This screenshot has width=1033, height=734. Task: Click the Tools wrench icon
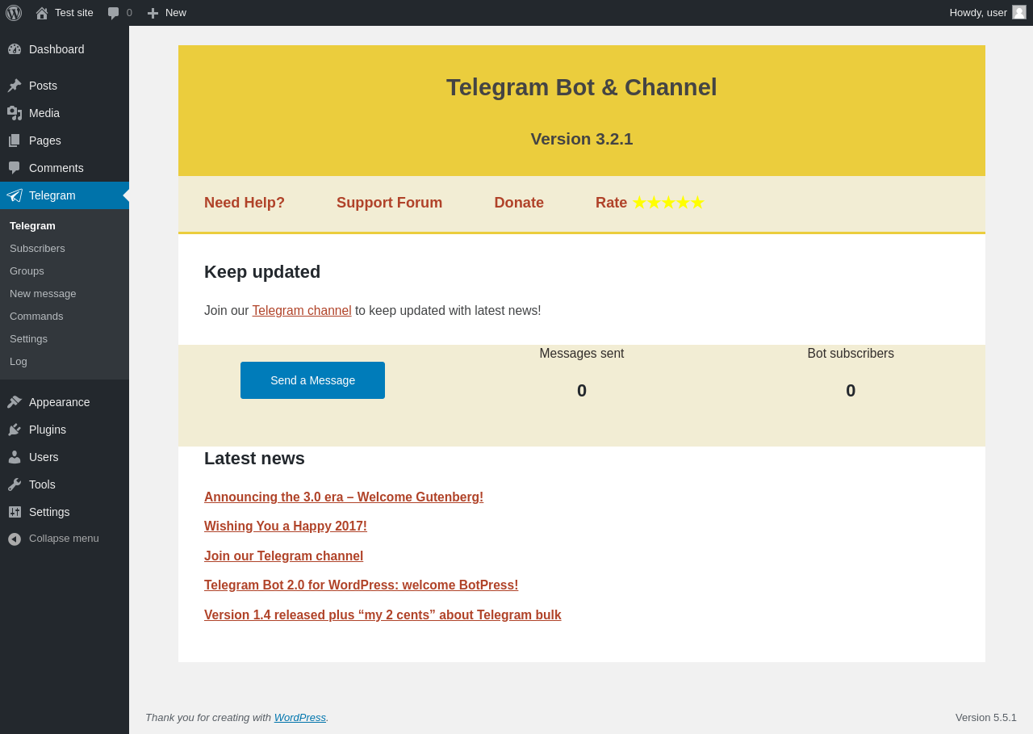click(15, 484)
